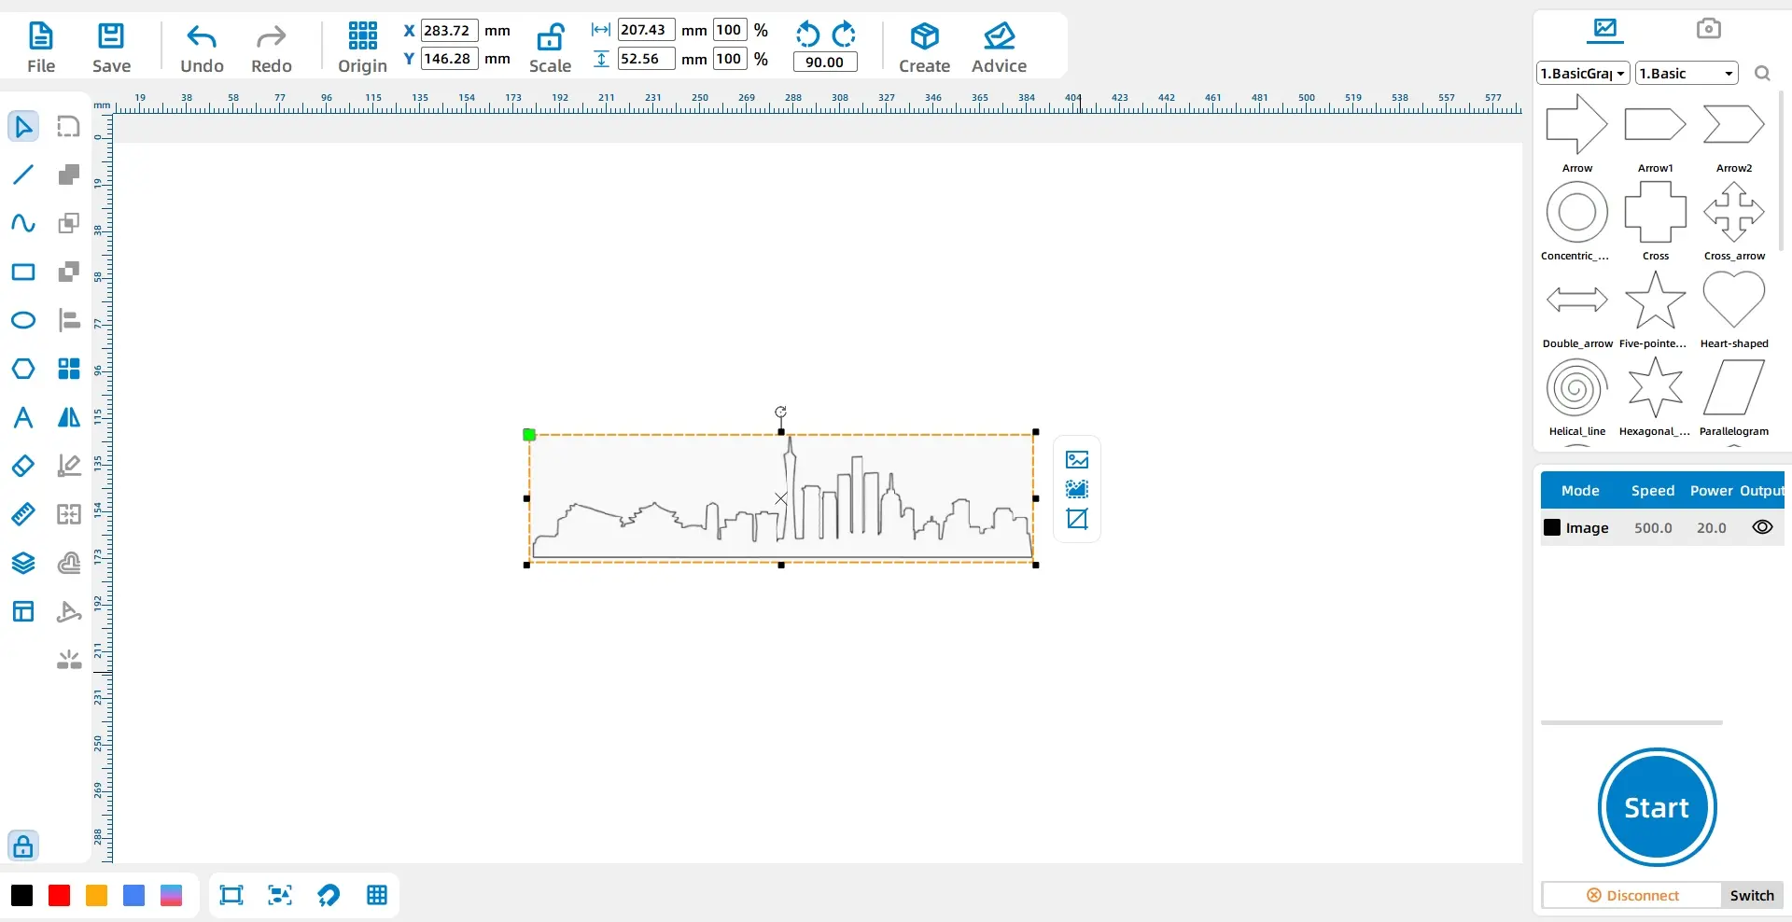Image resolution: width=1792 pixels, height=922 pixels.
Task: Select the Ellipse tool
Action: click(x=23, y=320)
